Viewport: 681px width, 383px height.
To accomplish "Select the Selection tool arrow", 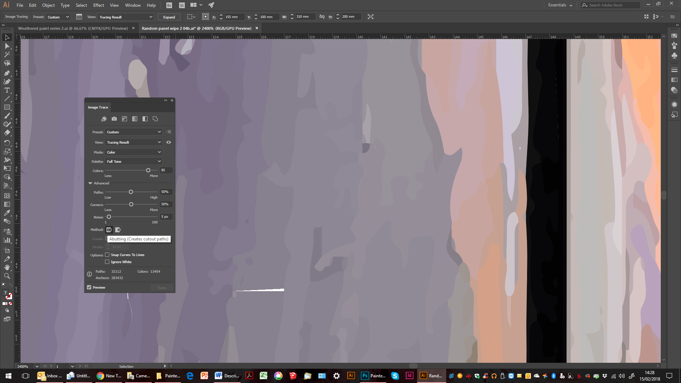I will (7, 37).
